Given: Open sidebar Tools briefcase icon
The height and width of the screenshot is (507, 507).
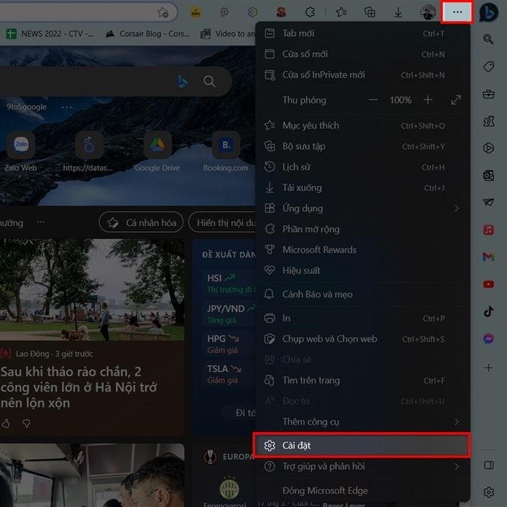Looking at the screenshot, I should pyautogui.click(x=488, y=94).
